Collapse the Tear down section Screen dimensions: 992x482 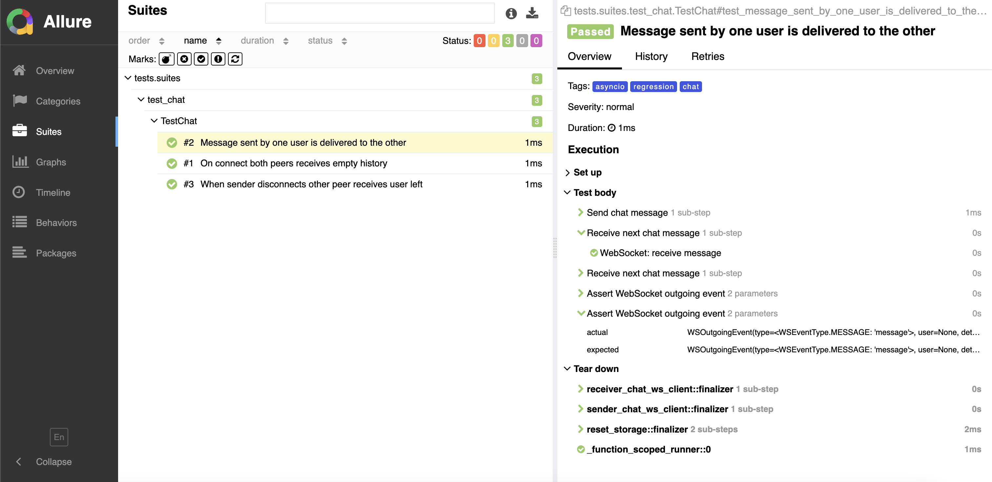point(567,369)
